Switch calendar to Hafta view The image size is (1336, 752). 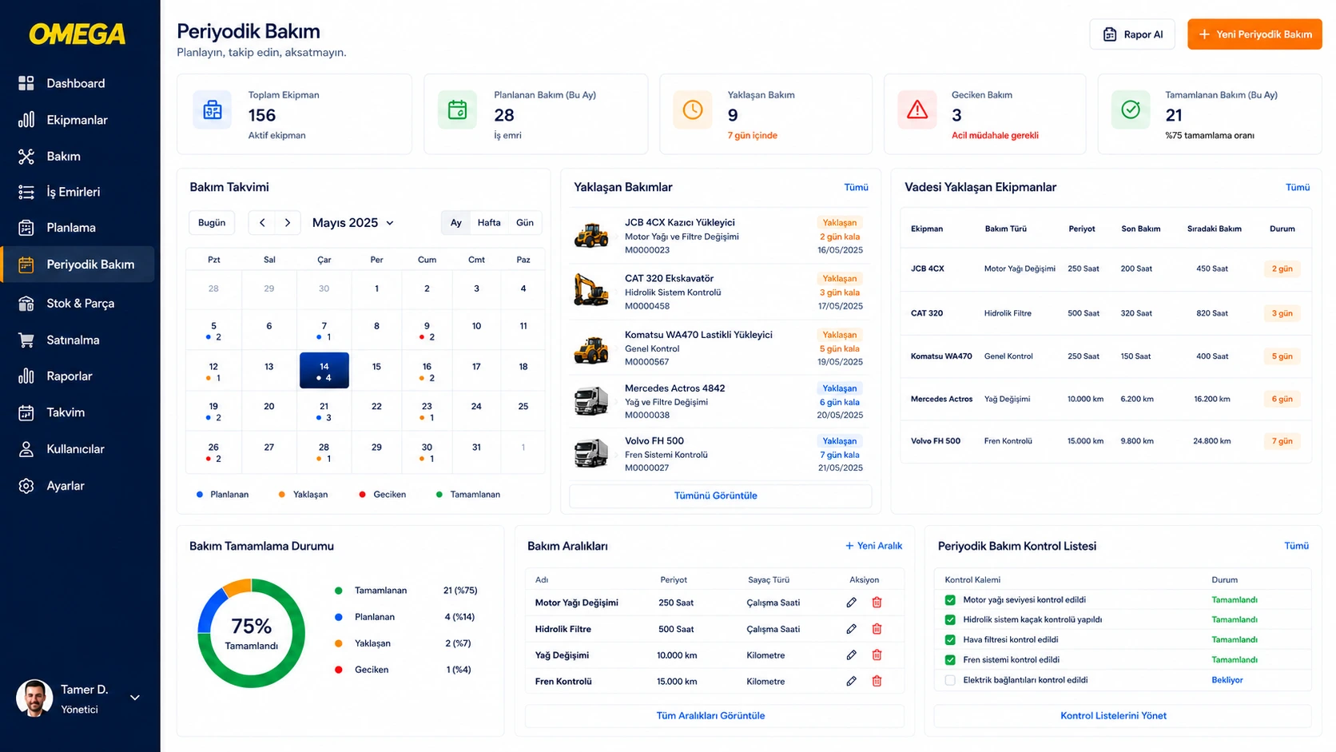pos(489,223)
